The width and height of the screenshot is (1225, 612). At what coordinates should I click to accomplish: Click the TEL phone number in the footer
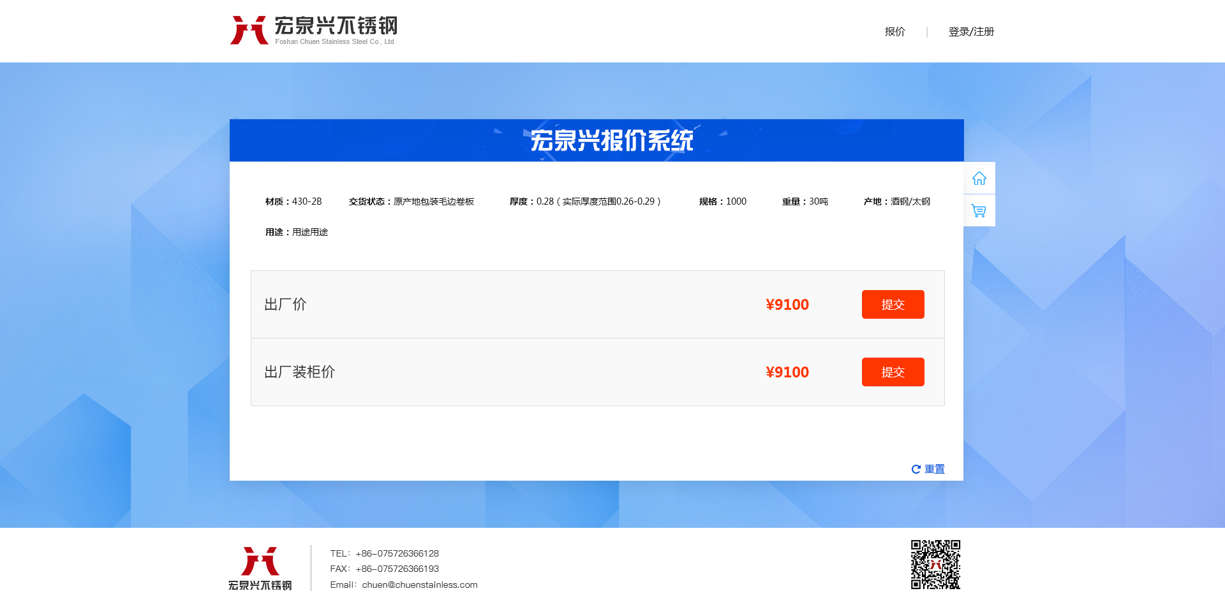coord(397,553)
